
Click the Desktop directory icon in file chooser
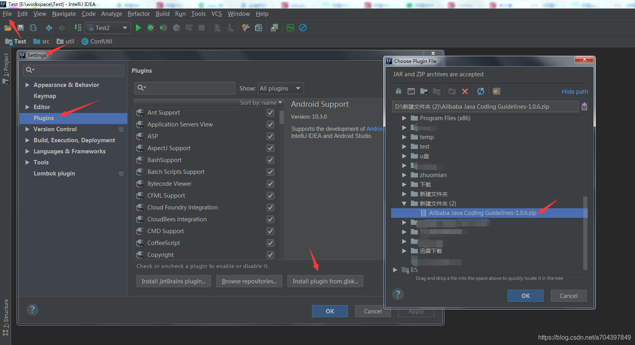[411, 91]
